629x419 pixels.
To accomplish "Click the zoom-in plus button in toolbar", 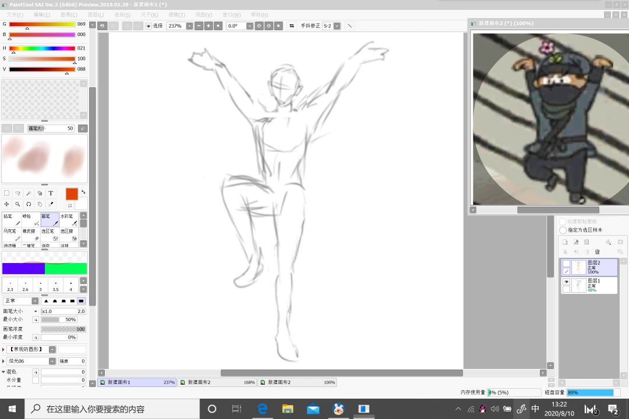I will [x=209, y=26].
